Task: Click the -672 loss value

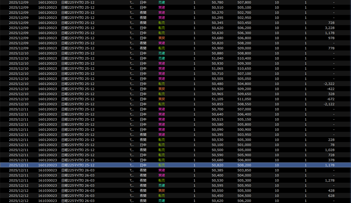Action: point(329,99)
